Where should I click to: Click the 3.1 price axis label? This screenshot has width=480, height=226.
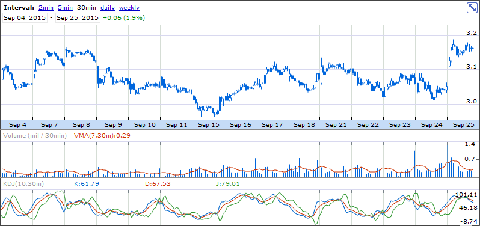click(472, 67)
